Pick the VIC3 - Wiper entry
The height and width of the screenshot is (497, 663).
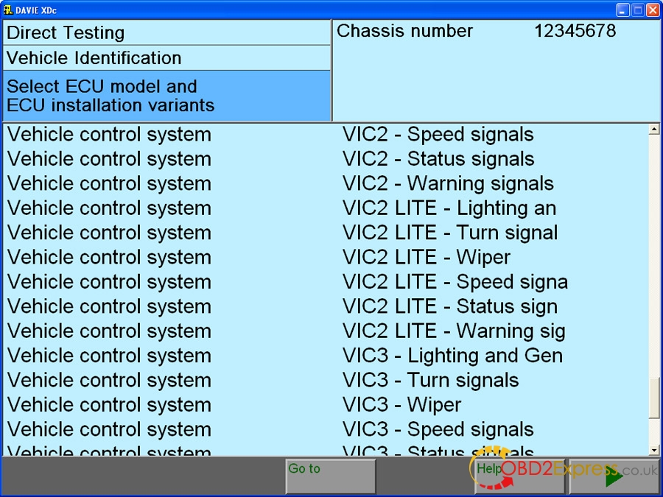coord(401,405)
